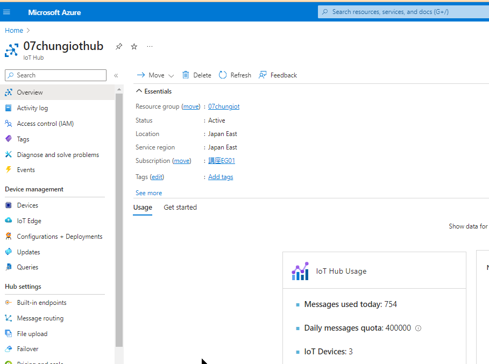The image size is (489, 364).
Task: Click the Move toolbar button
Action: (x=155, y=75)
